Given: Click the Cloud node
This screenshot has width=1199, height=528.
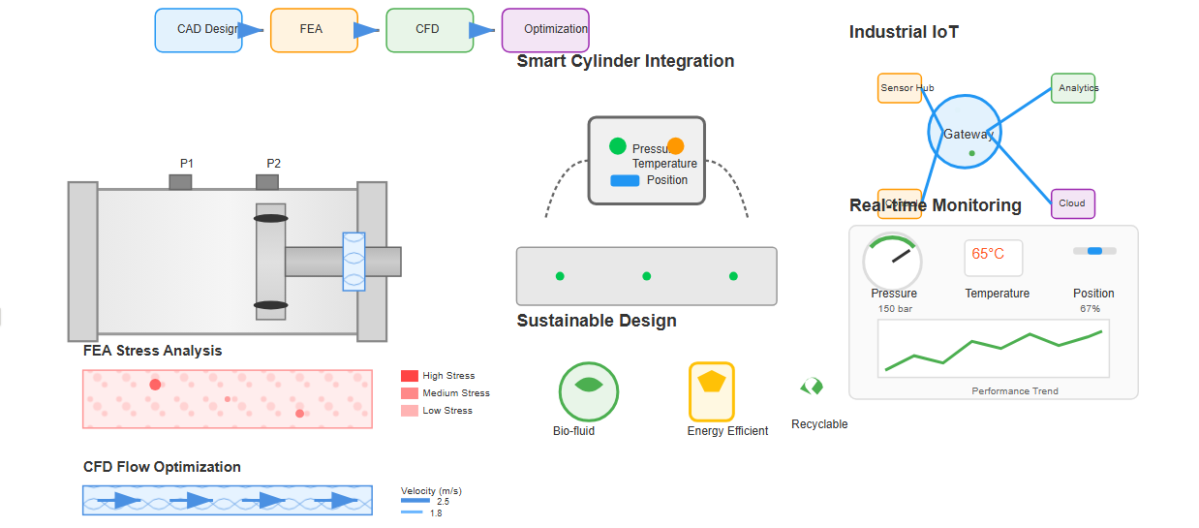Looking at the screenshot, I should pyautogui.click(x=1073, y=203).
